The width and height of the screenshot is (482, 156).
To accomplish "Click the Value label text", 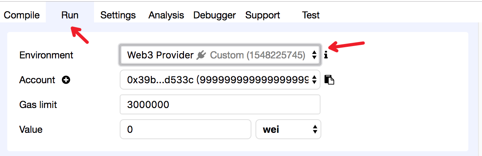I will point(31,130).
